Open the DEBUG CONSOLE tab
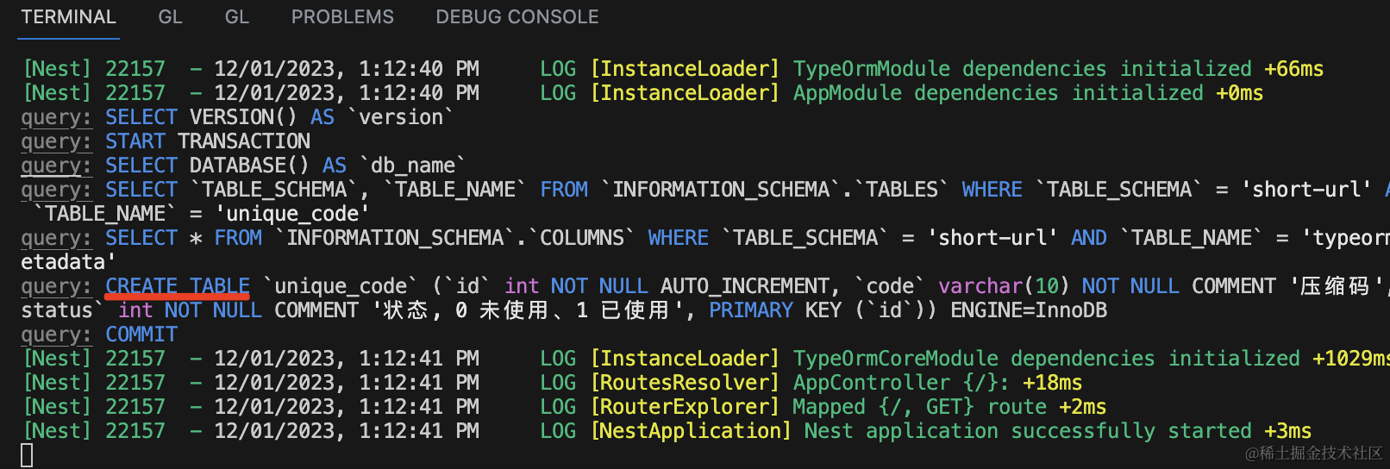 (x=517, y=17)
